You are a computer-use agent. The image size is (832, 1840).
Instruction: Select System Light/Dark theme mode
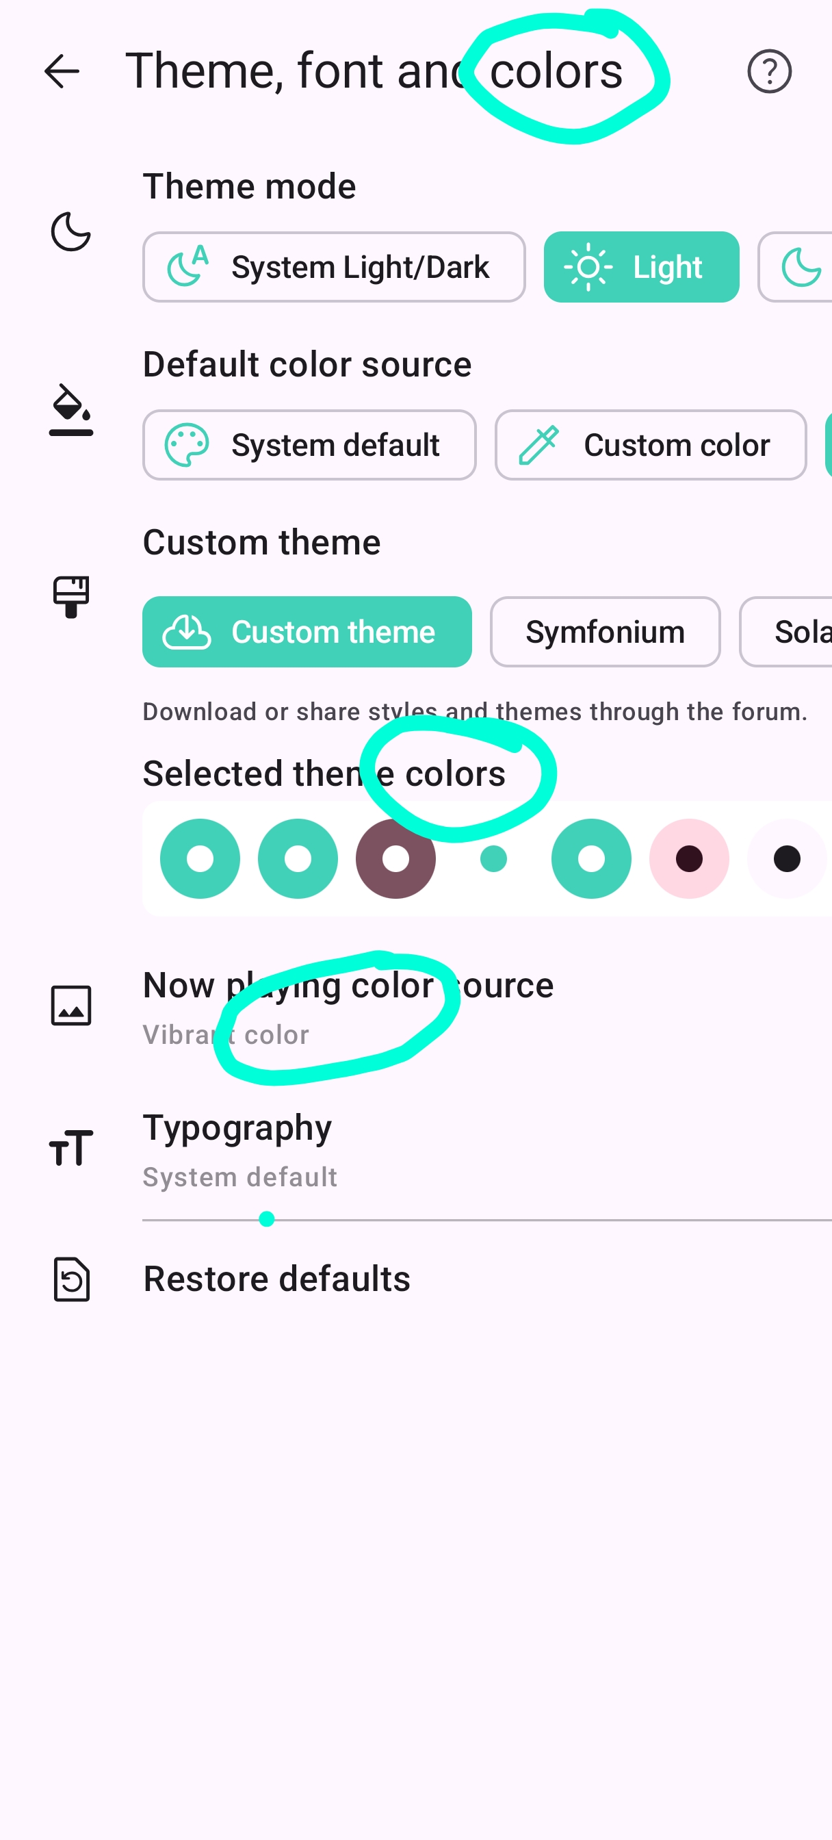click(x=333, y=267)
